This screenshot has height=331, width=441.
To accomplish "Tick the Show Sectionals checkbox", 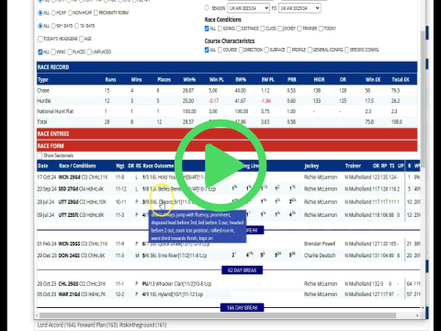I will [40, 156].
